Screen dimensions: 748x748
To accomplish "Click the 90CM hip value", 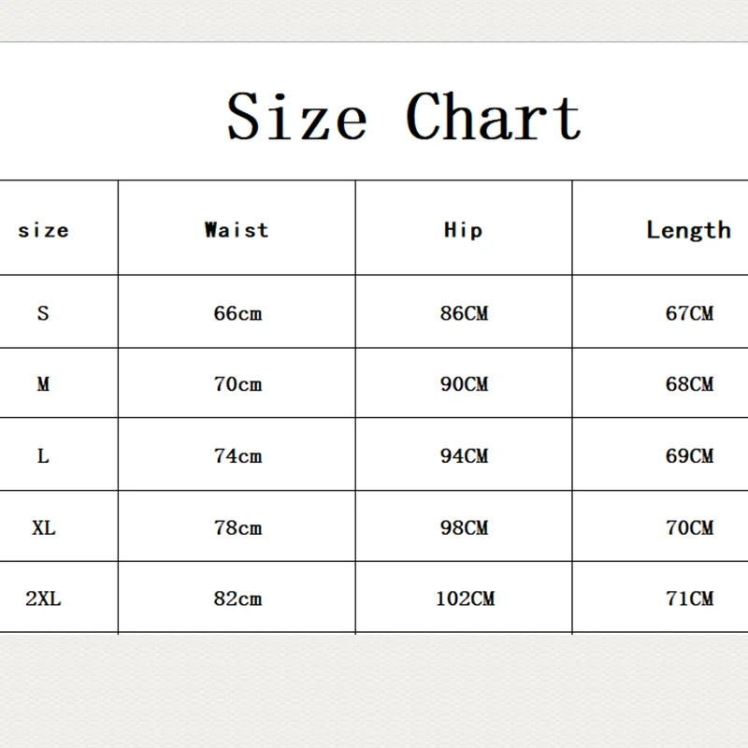I will pos(464,384).
